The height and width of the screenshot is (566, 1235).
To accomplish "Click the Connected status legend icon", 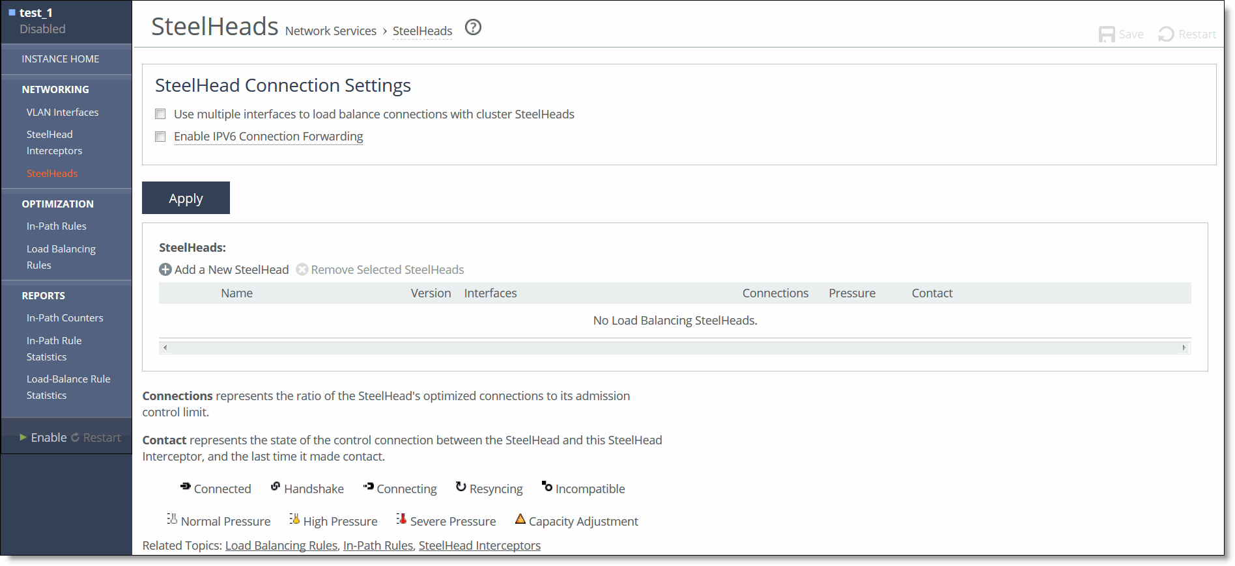I will point(186,487).
